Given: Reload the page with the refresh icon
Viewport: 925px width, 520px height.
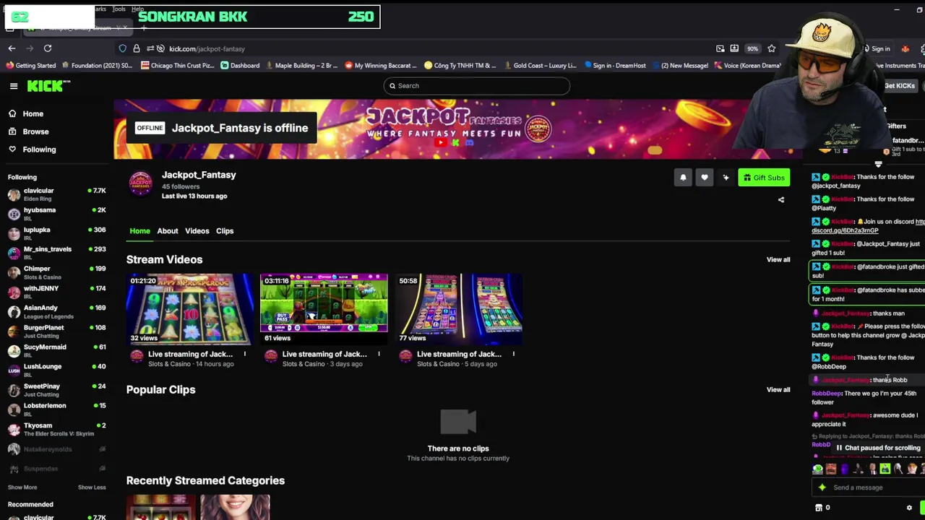Looking at the screenshot, I should click(48, 48).
